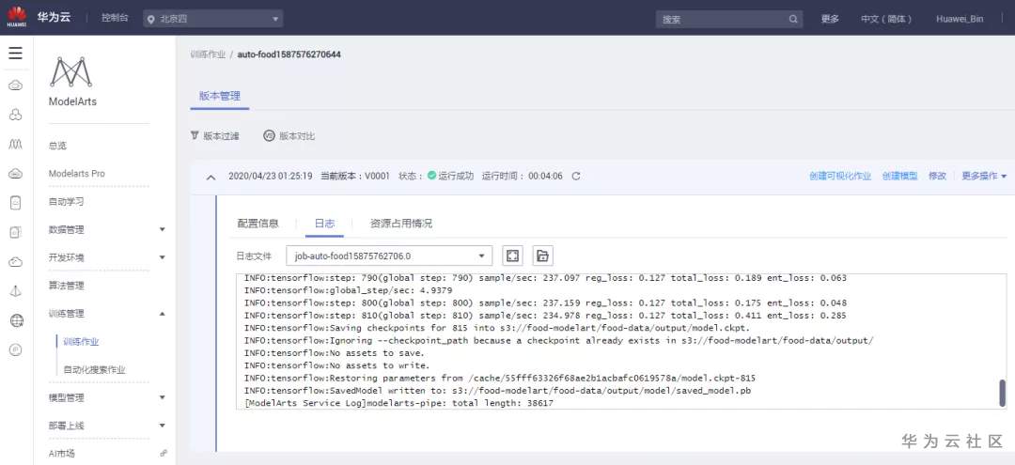
Task: Open Modelarts Pro in the sidebar
Action: 76,174
